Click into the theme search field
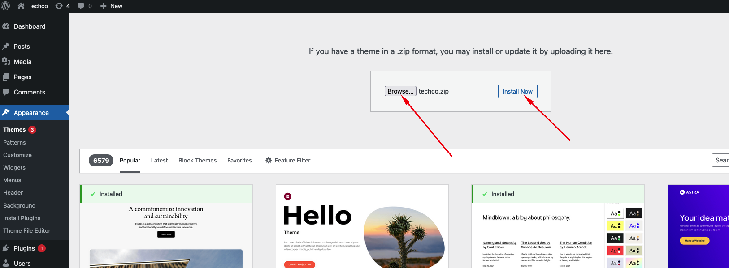This screenshot has width=729, height=268. [x=720, y=160]
